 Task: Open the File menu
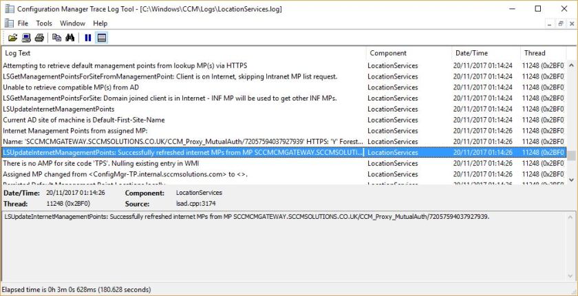tap(23, 23)
